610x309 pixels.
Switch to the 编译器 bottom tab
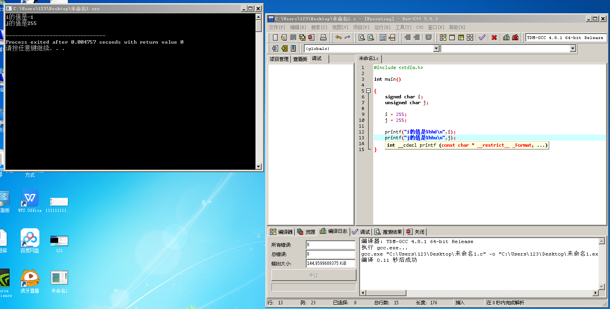click(x=281, y=232)
